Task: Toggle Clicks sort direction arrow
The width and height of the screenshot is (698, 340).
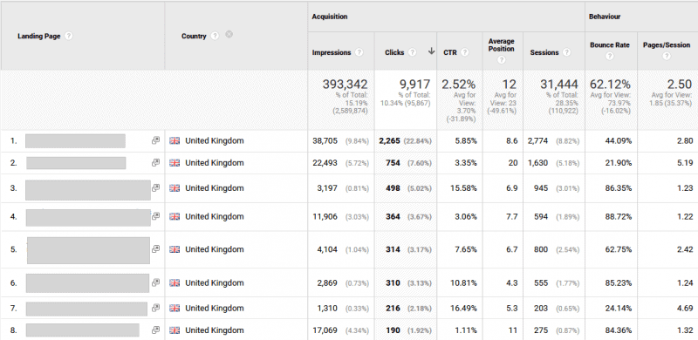Action: pos(431,51)
